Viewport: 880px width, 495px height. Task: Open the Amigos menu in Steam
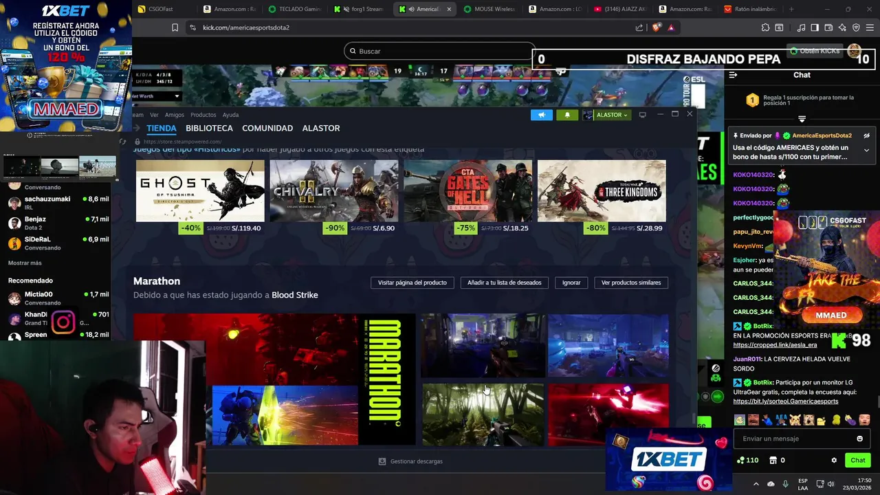pos(174,115)
